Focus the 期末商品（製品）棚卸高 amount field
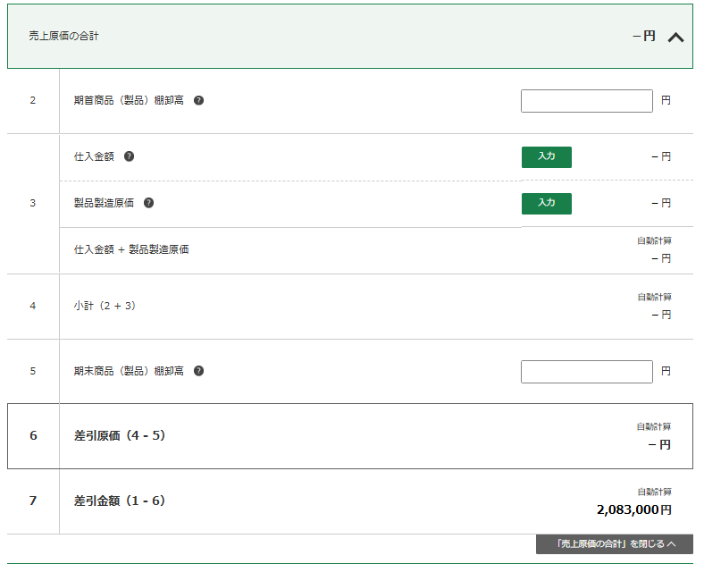 (x=586, y=372)
